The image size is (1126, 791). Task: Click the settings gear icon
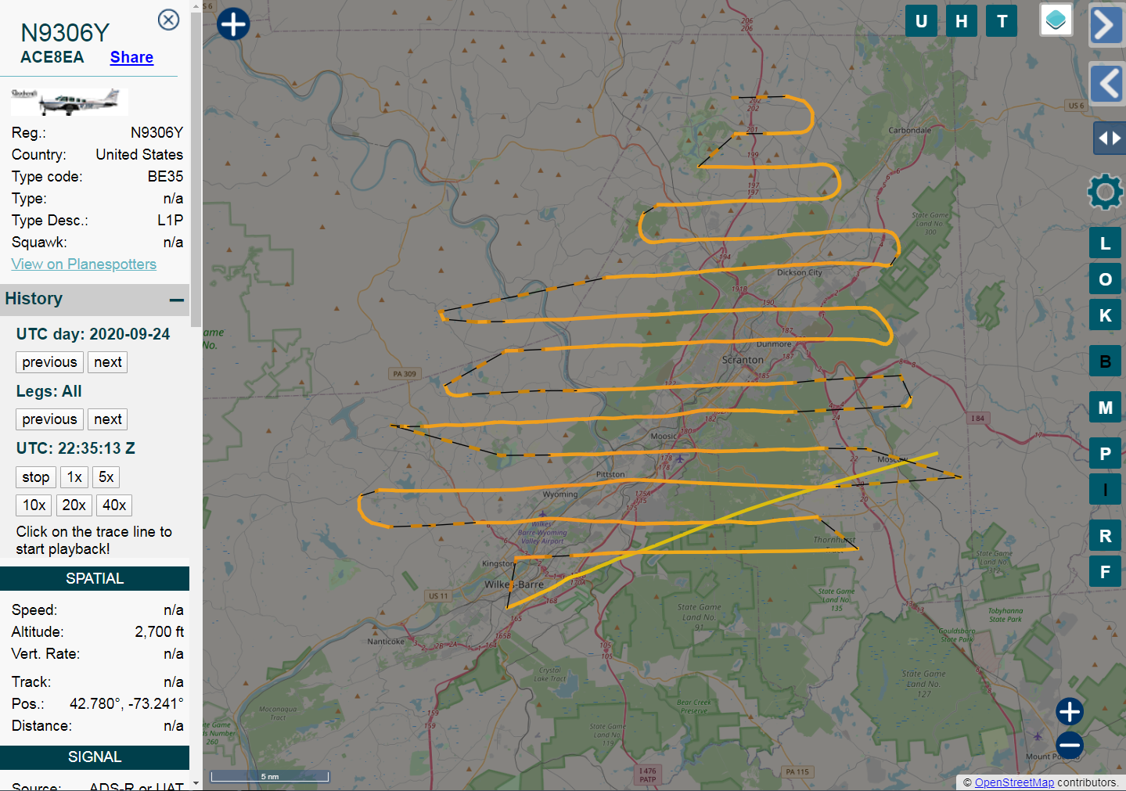(1105, 192)
